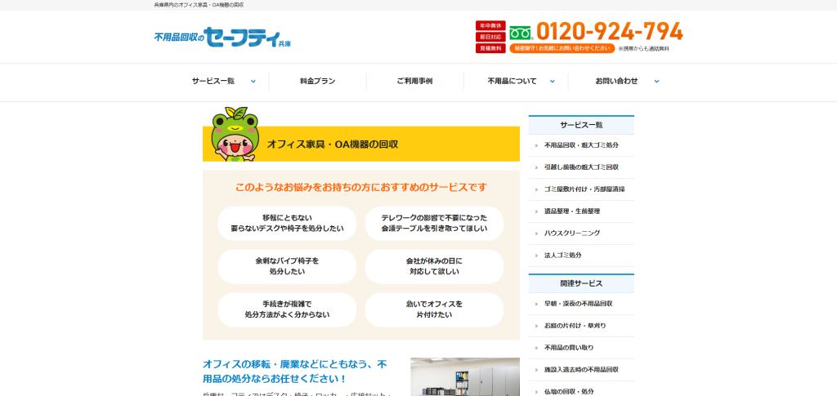Viewport: 837px width, 396px height.
Task: Click the green free-dial phone icon
Action: [521, 33]
